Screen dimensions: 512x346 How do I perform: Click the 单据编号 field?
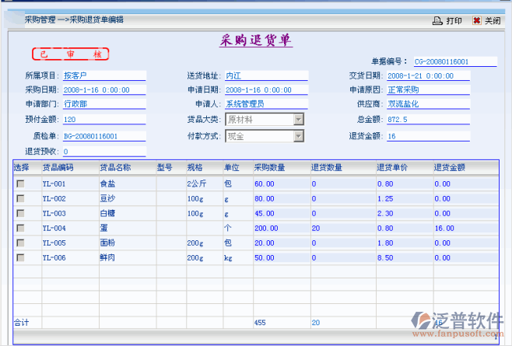point(454,61)
